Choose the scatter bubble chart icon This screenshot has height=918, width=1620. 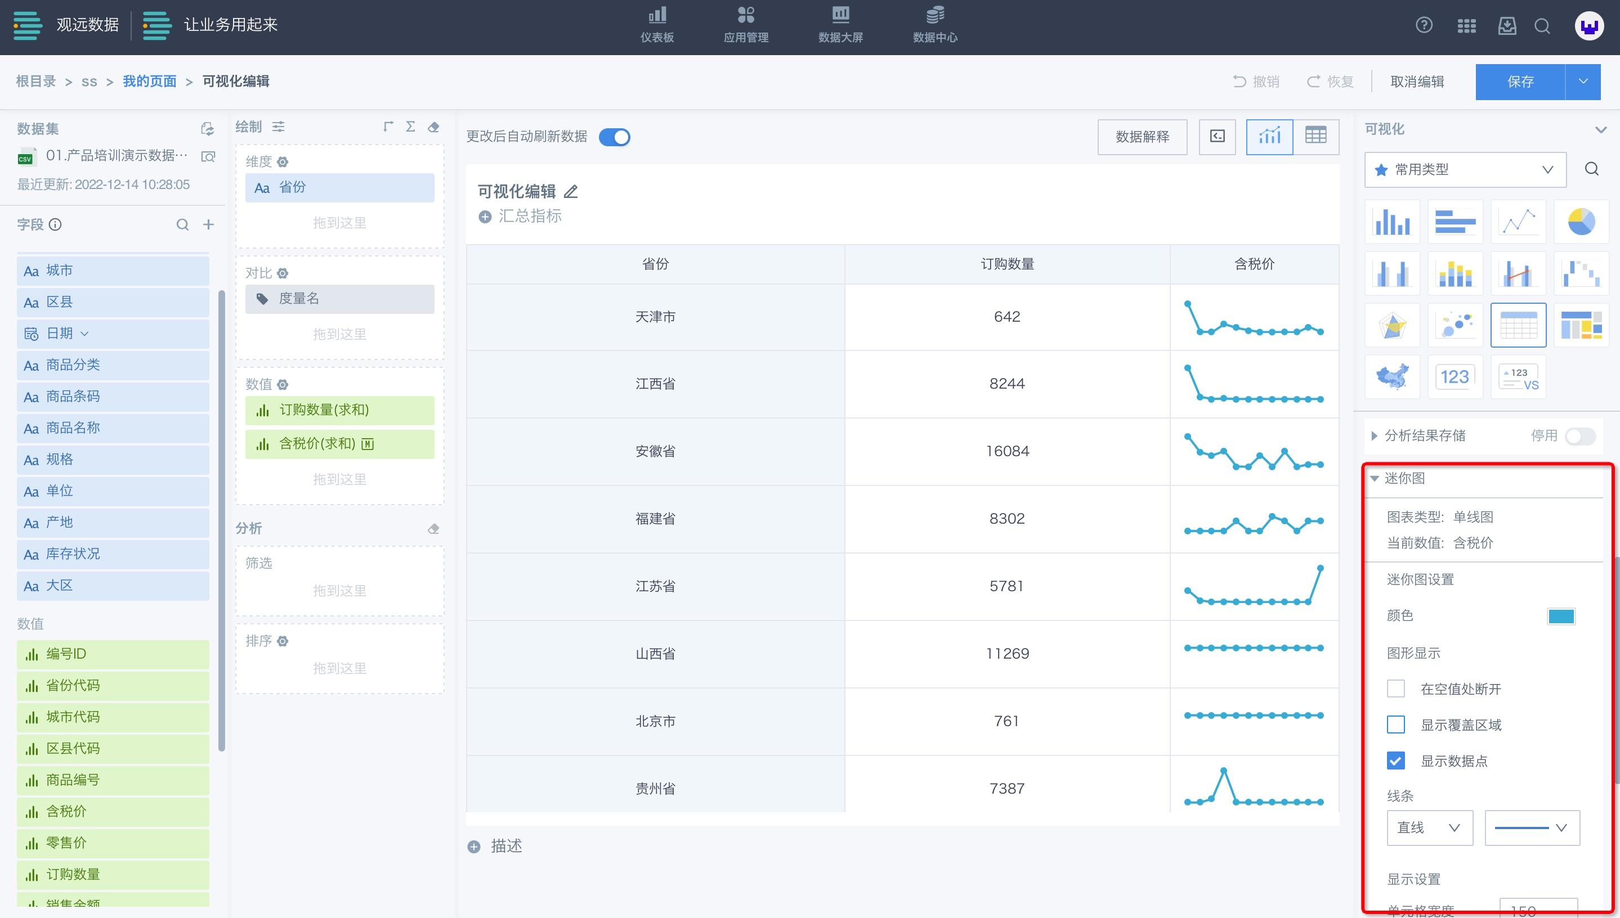coord(1455,325)
